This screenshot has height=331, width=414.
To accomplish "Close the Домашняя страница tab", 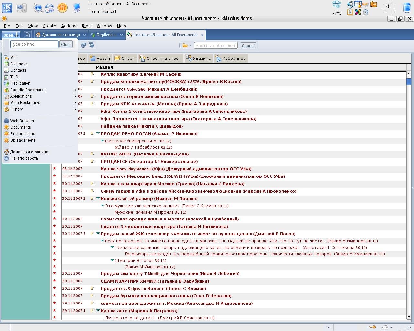I will tap(84, 35).
